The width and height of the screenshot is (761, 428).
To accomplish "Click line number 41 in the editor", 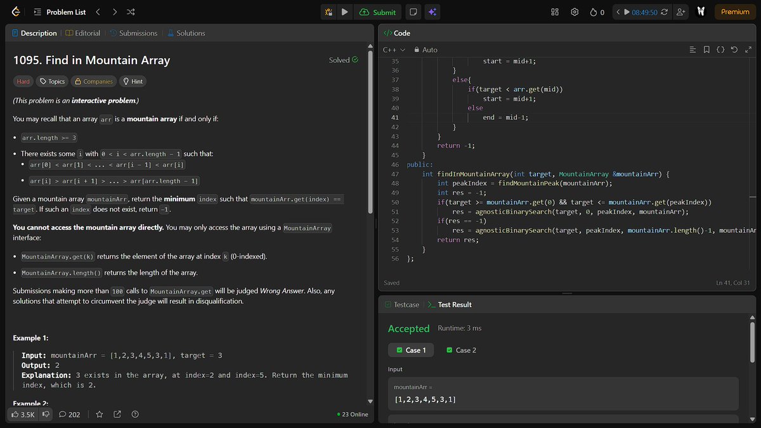I will coord(395,117).
